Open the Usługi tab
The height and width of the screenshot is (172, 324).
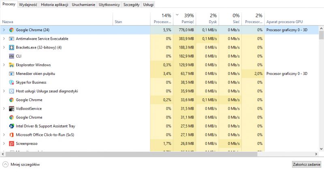(148, 4)
